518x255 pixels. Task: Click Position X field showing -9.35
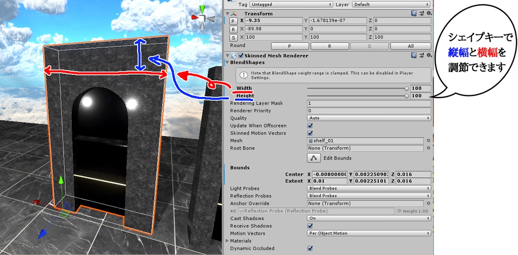tap(274, 21)
